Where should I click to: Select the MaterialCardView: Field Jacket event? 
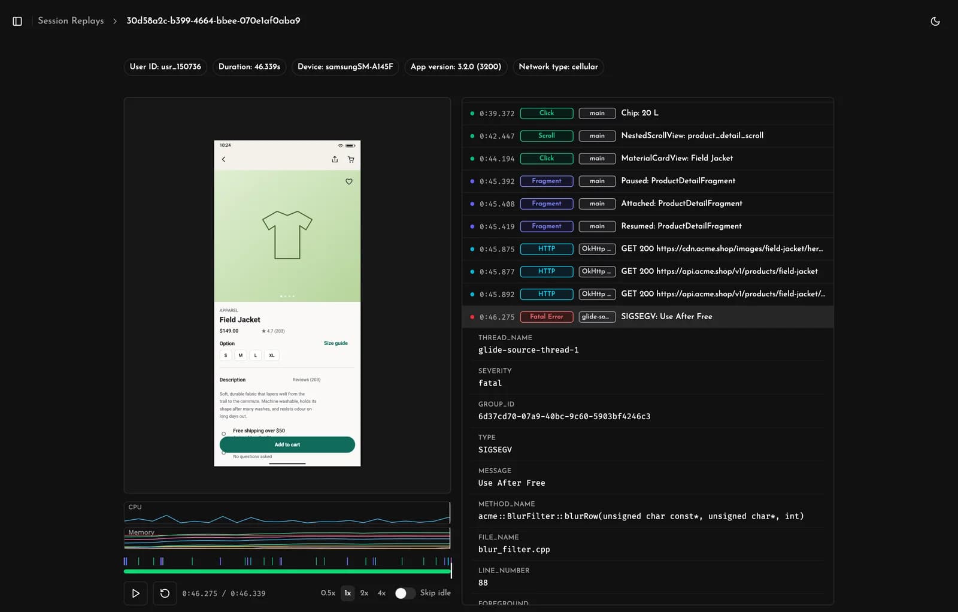(648, 159)
